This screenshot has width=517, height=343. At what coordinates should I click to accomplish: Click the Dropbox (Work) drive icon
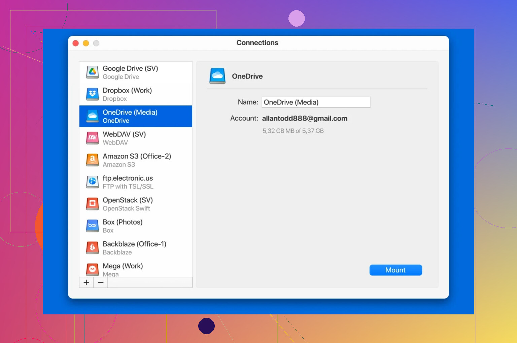(92, 94)
